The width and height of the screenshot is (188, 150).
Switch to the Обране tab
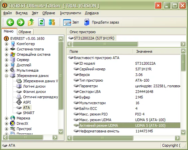(25, 32)
